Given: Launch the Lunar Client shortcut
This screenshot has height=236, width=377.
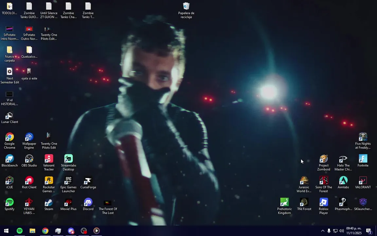Looking at the screenshot, I should click(9, 118).
